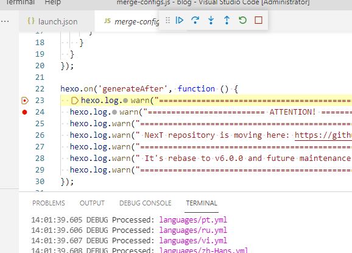This screenshot has width=352, height=253.
Task: Click hexo.log.warn on line 29
Action: (100, 170)
